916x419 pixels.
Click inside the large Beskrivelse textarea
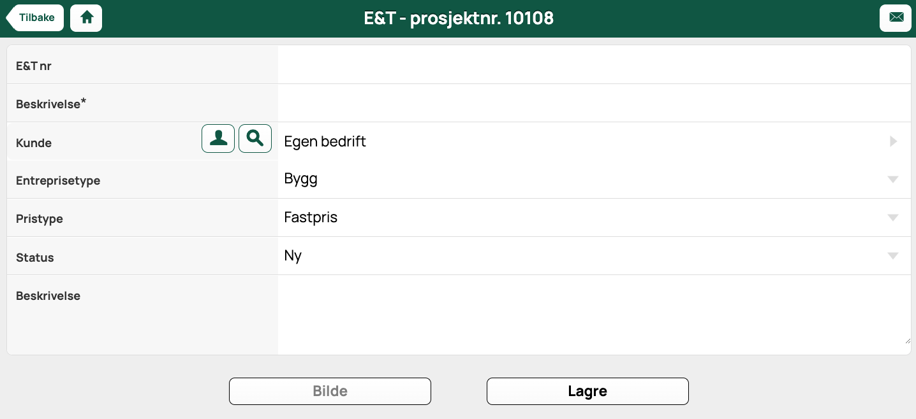tap(595, 315)
